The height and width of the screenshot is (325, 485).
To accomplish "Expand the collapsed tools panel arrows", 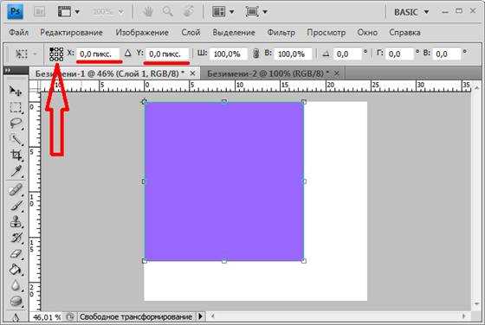I will pos(8,71).
